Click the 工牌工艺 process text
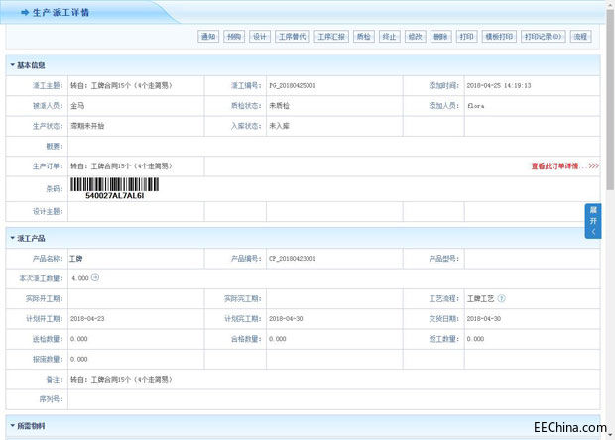This screenshot has width=615, height=440. (x=480, y=299)
